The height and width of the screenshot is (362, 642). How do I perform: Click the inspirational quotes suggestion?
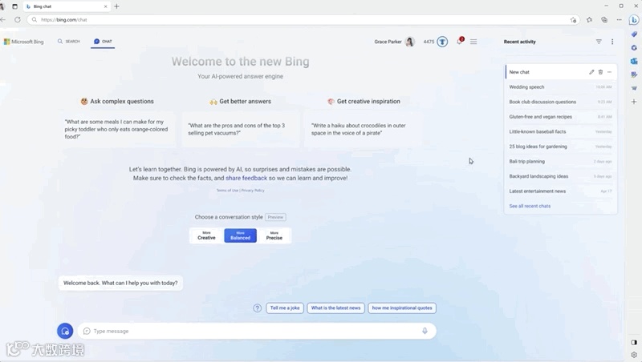click(402, 308)
